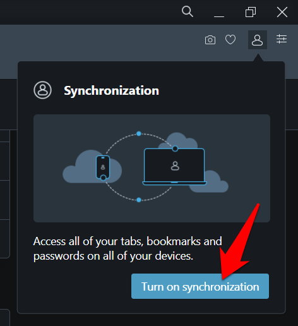Click the circled profile icon beside Synchronization
Image resolution: width=298 pixels, height=326 pixels.
42,90
